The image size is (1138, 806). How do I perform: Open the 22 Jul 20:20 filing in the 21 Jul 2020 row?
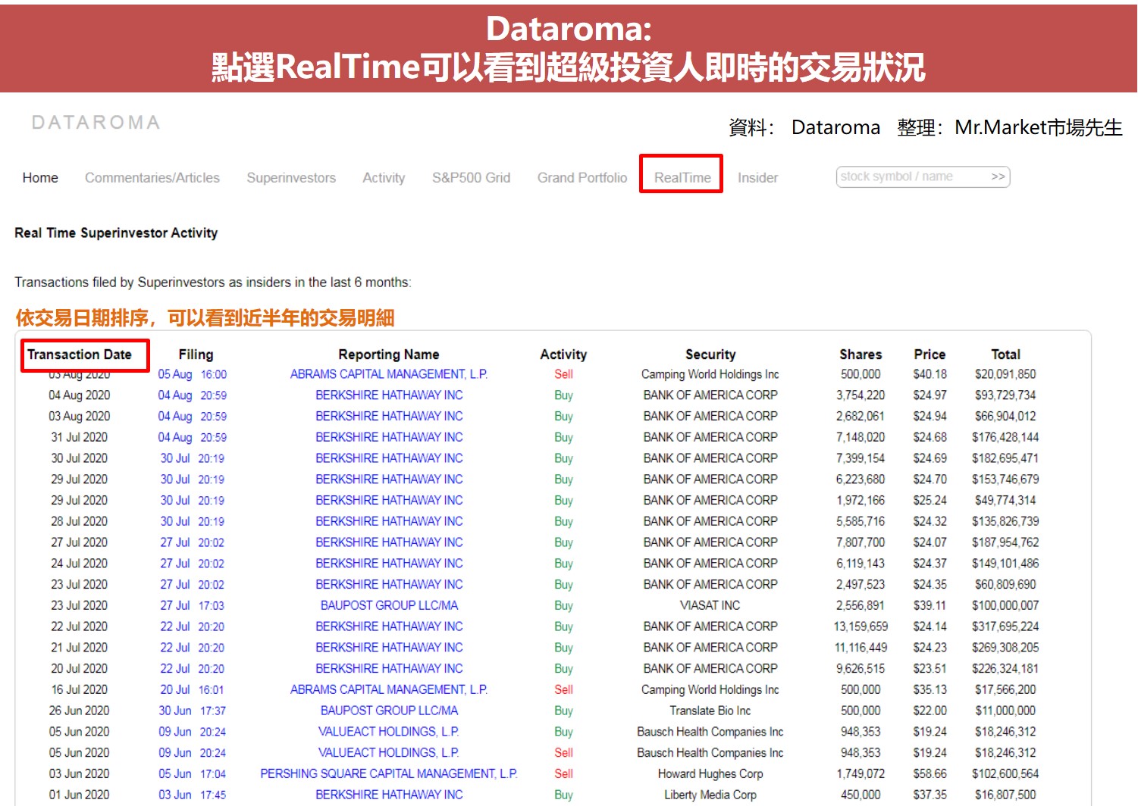click(193, 648)
